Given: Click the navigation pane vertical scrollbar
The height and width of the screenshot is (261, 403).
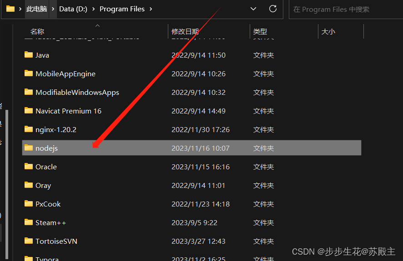Looking at the screenshot, I should tap(7, 185).
